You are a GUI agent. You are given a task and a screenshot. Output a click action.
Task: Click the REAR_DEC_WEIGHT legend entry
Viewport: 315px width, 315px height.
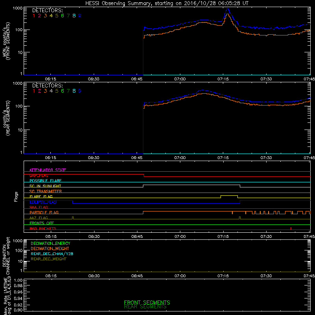click(48, 259)
